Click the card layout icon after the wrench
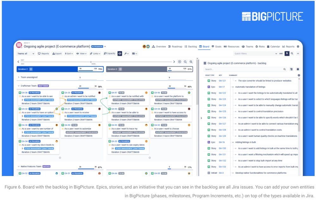This screenshot has height=200, width=316. pyautogui.click(x=134, y=54)
